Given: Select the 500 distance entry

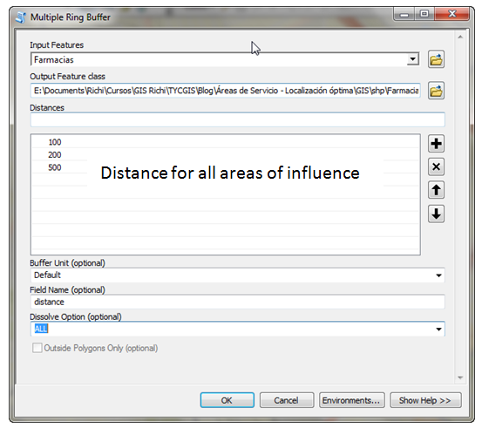Looking at the screenshot, I should tap(55, 167).
